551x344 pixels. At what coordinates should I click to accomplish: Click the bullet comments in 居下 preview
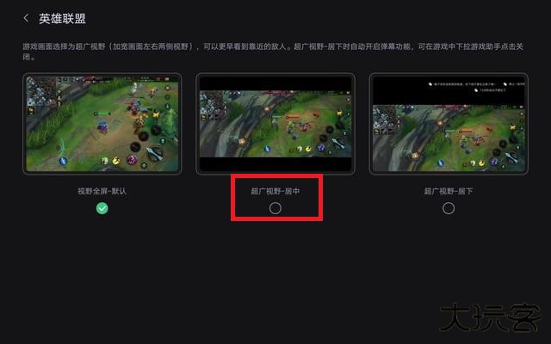coord(476,87)
